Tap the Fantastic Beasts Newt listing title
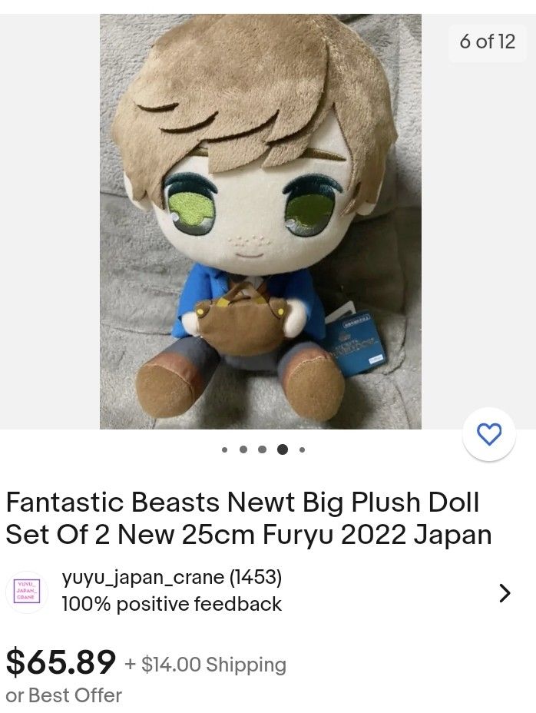Viewport: 536px width, 713px height. click(x=249, y=519)
